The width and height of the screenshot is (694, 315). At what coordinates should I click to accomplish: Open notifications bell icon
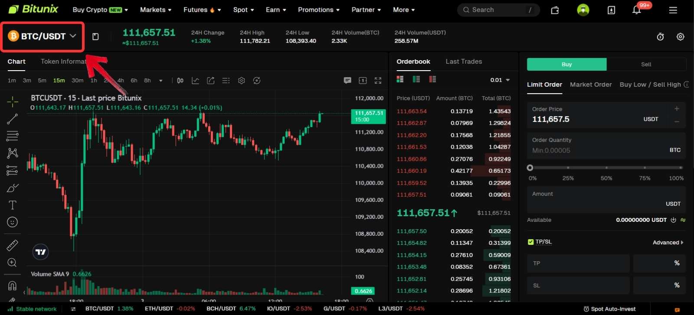coord(637,10)
